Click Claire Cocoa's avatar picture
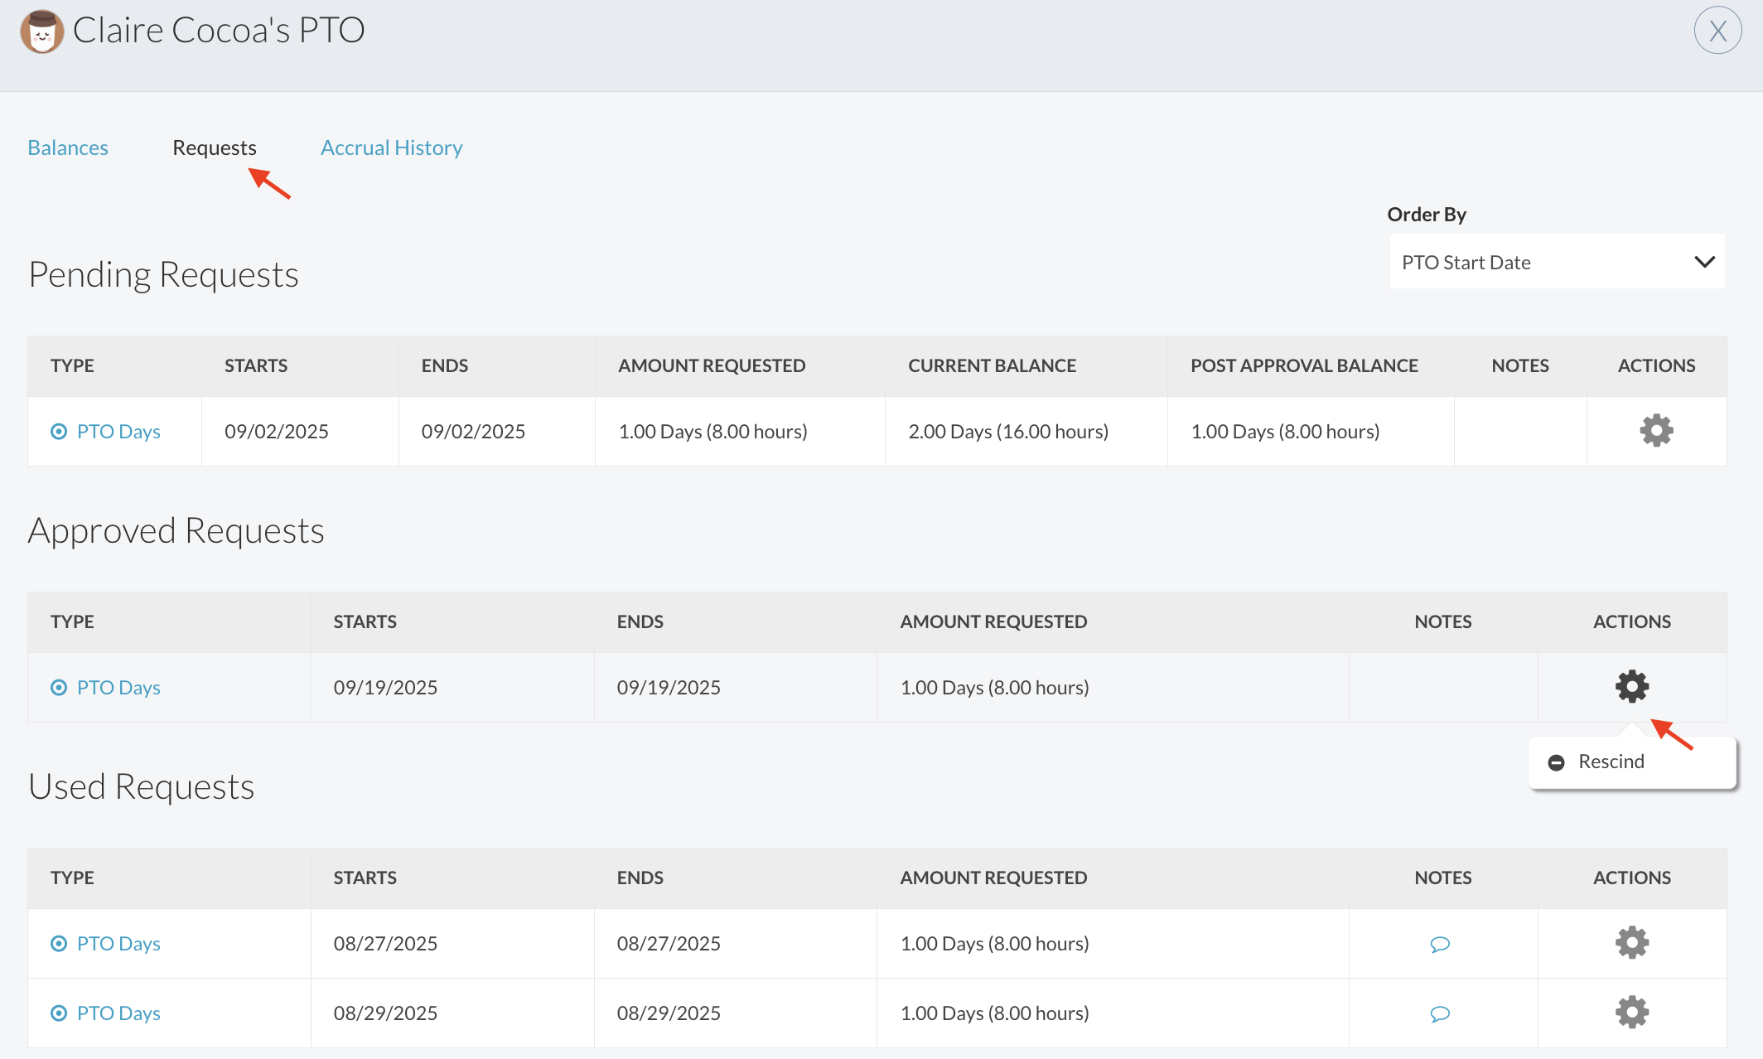This screenshot has height=1059, width=1763. tap(41, 31)
